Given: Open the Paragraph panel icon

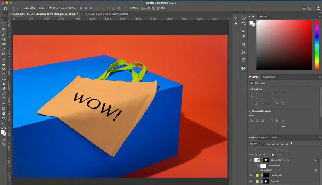Looking at the screenshot, I should click(243, 36).
